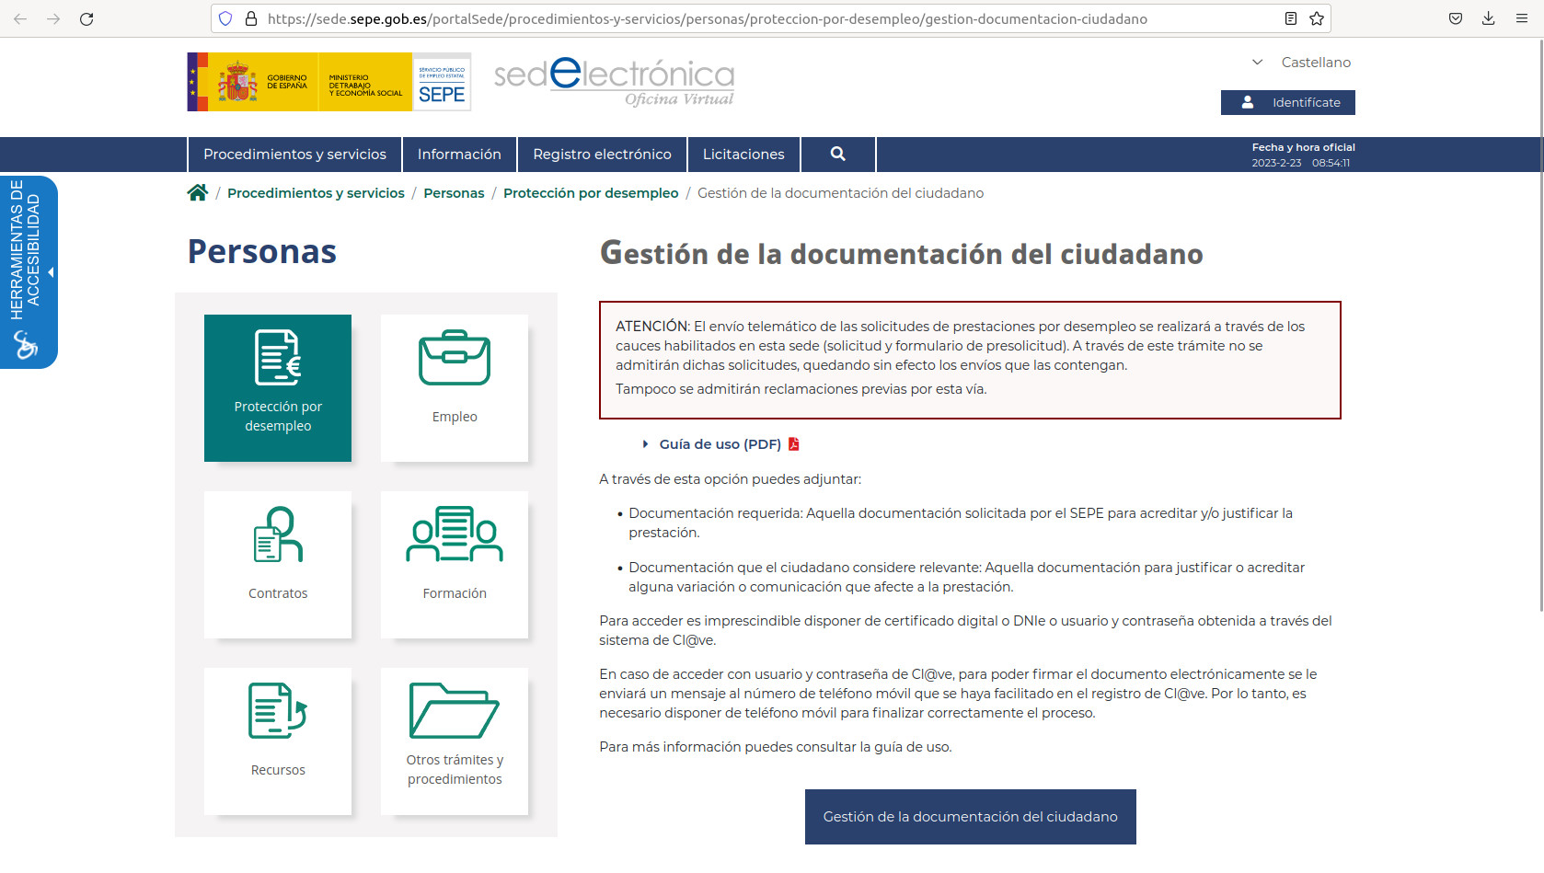Open Procedimientos y servicios menu
The height and width of the screenshot is (873, 1544).
[294, 154]
